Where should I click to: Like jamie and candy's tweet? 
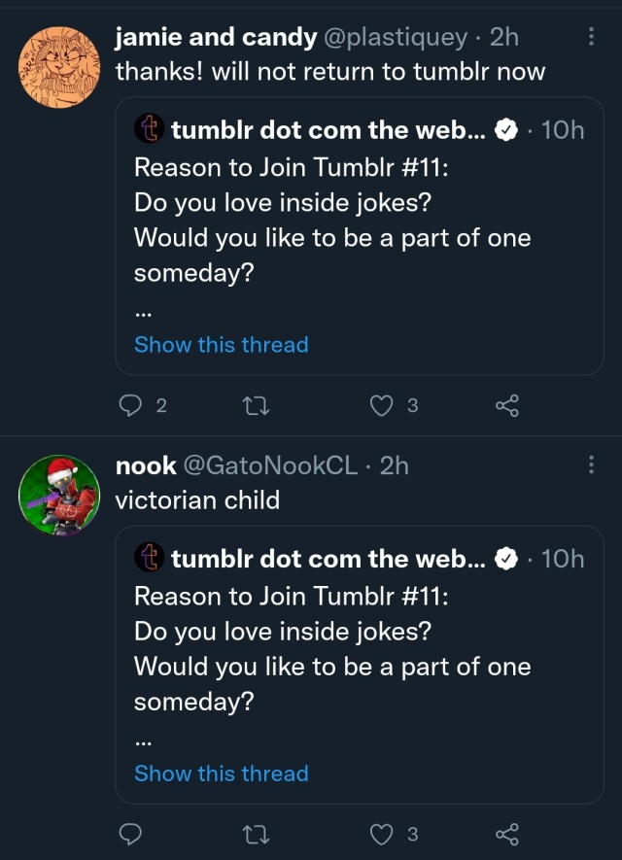coord(382,405)
